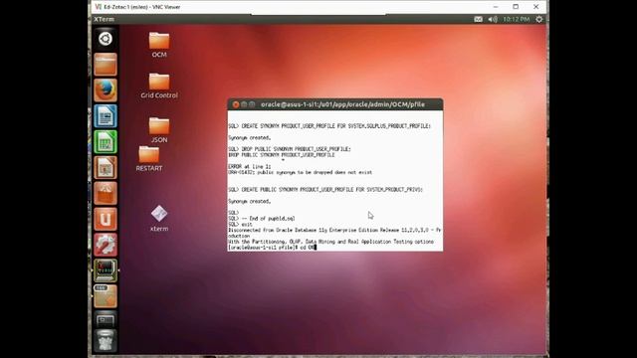
Task: Open the 10:12 PM clock menu
Action: (x=517, y=19)
